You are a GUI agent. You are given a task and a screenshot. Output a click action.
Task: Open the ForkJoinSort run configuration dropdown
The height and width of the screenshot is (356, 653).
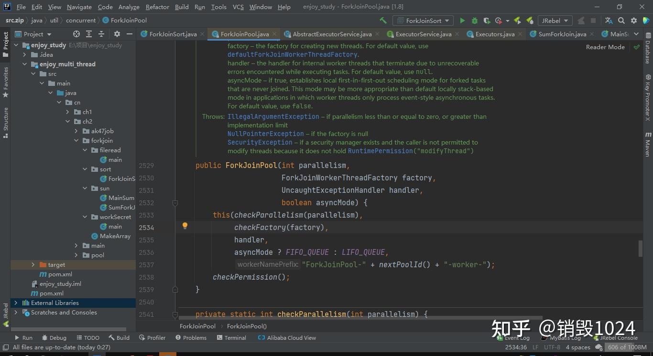pyautogui.click(x=423, y=21)
